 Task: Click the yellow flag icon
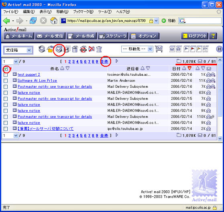(x=199, y=49)
